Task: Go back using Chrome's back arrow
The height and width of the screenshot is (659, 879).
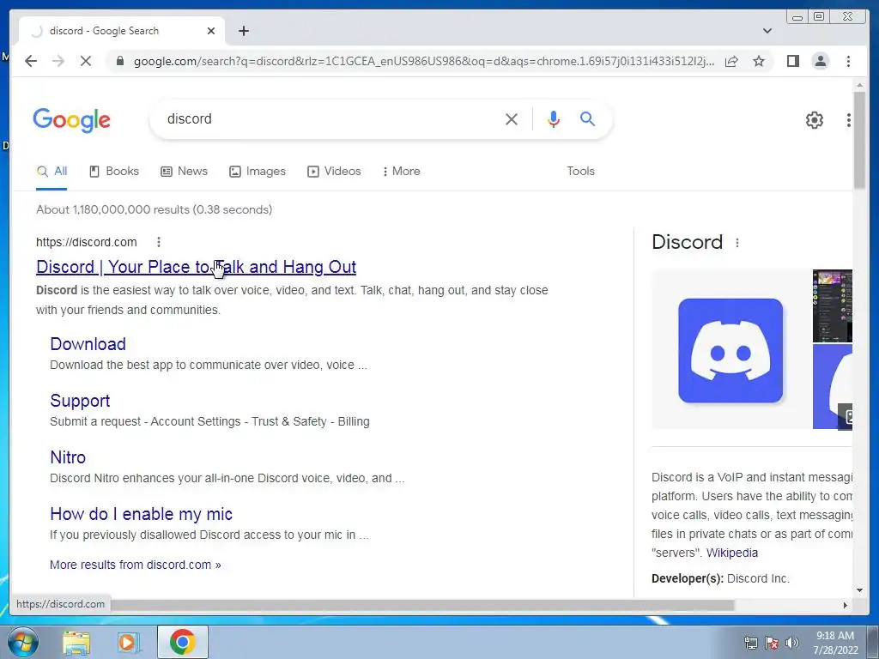Action: coord(31,61)
